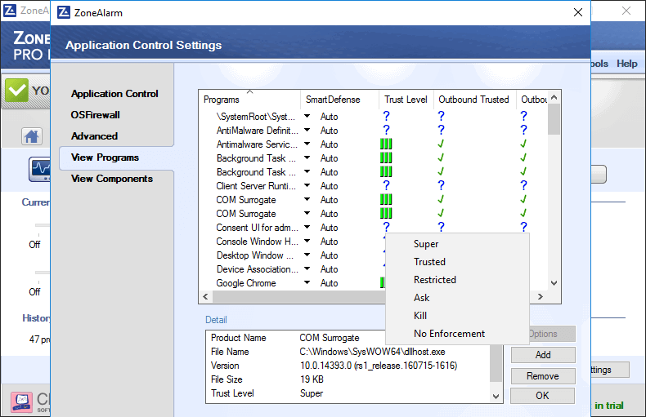
Task: Click trust level question mark for Client Server Runti row
Action: 386,185
